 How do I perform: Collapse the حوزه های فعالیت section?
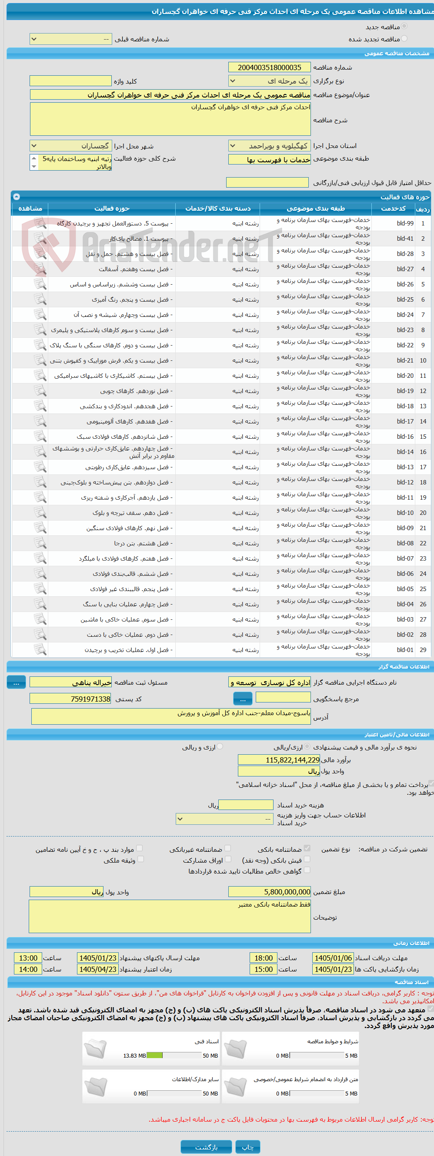tap(17, 197)
